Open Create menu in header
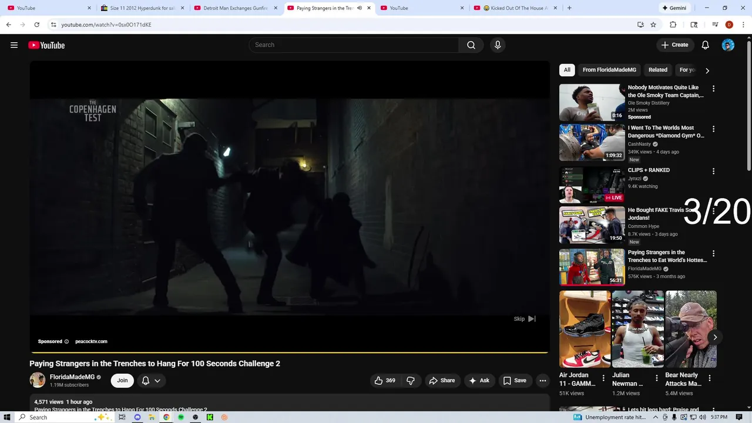This screenshot has height=423, width=752. pos(674,45)
